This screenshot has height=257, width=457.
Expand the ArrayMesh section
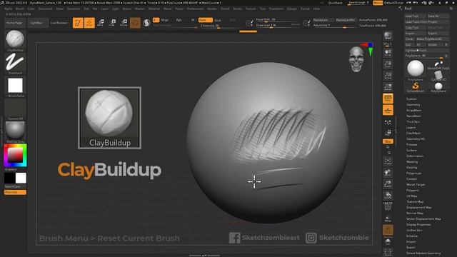coord(413,111)
